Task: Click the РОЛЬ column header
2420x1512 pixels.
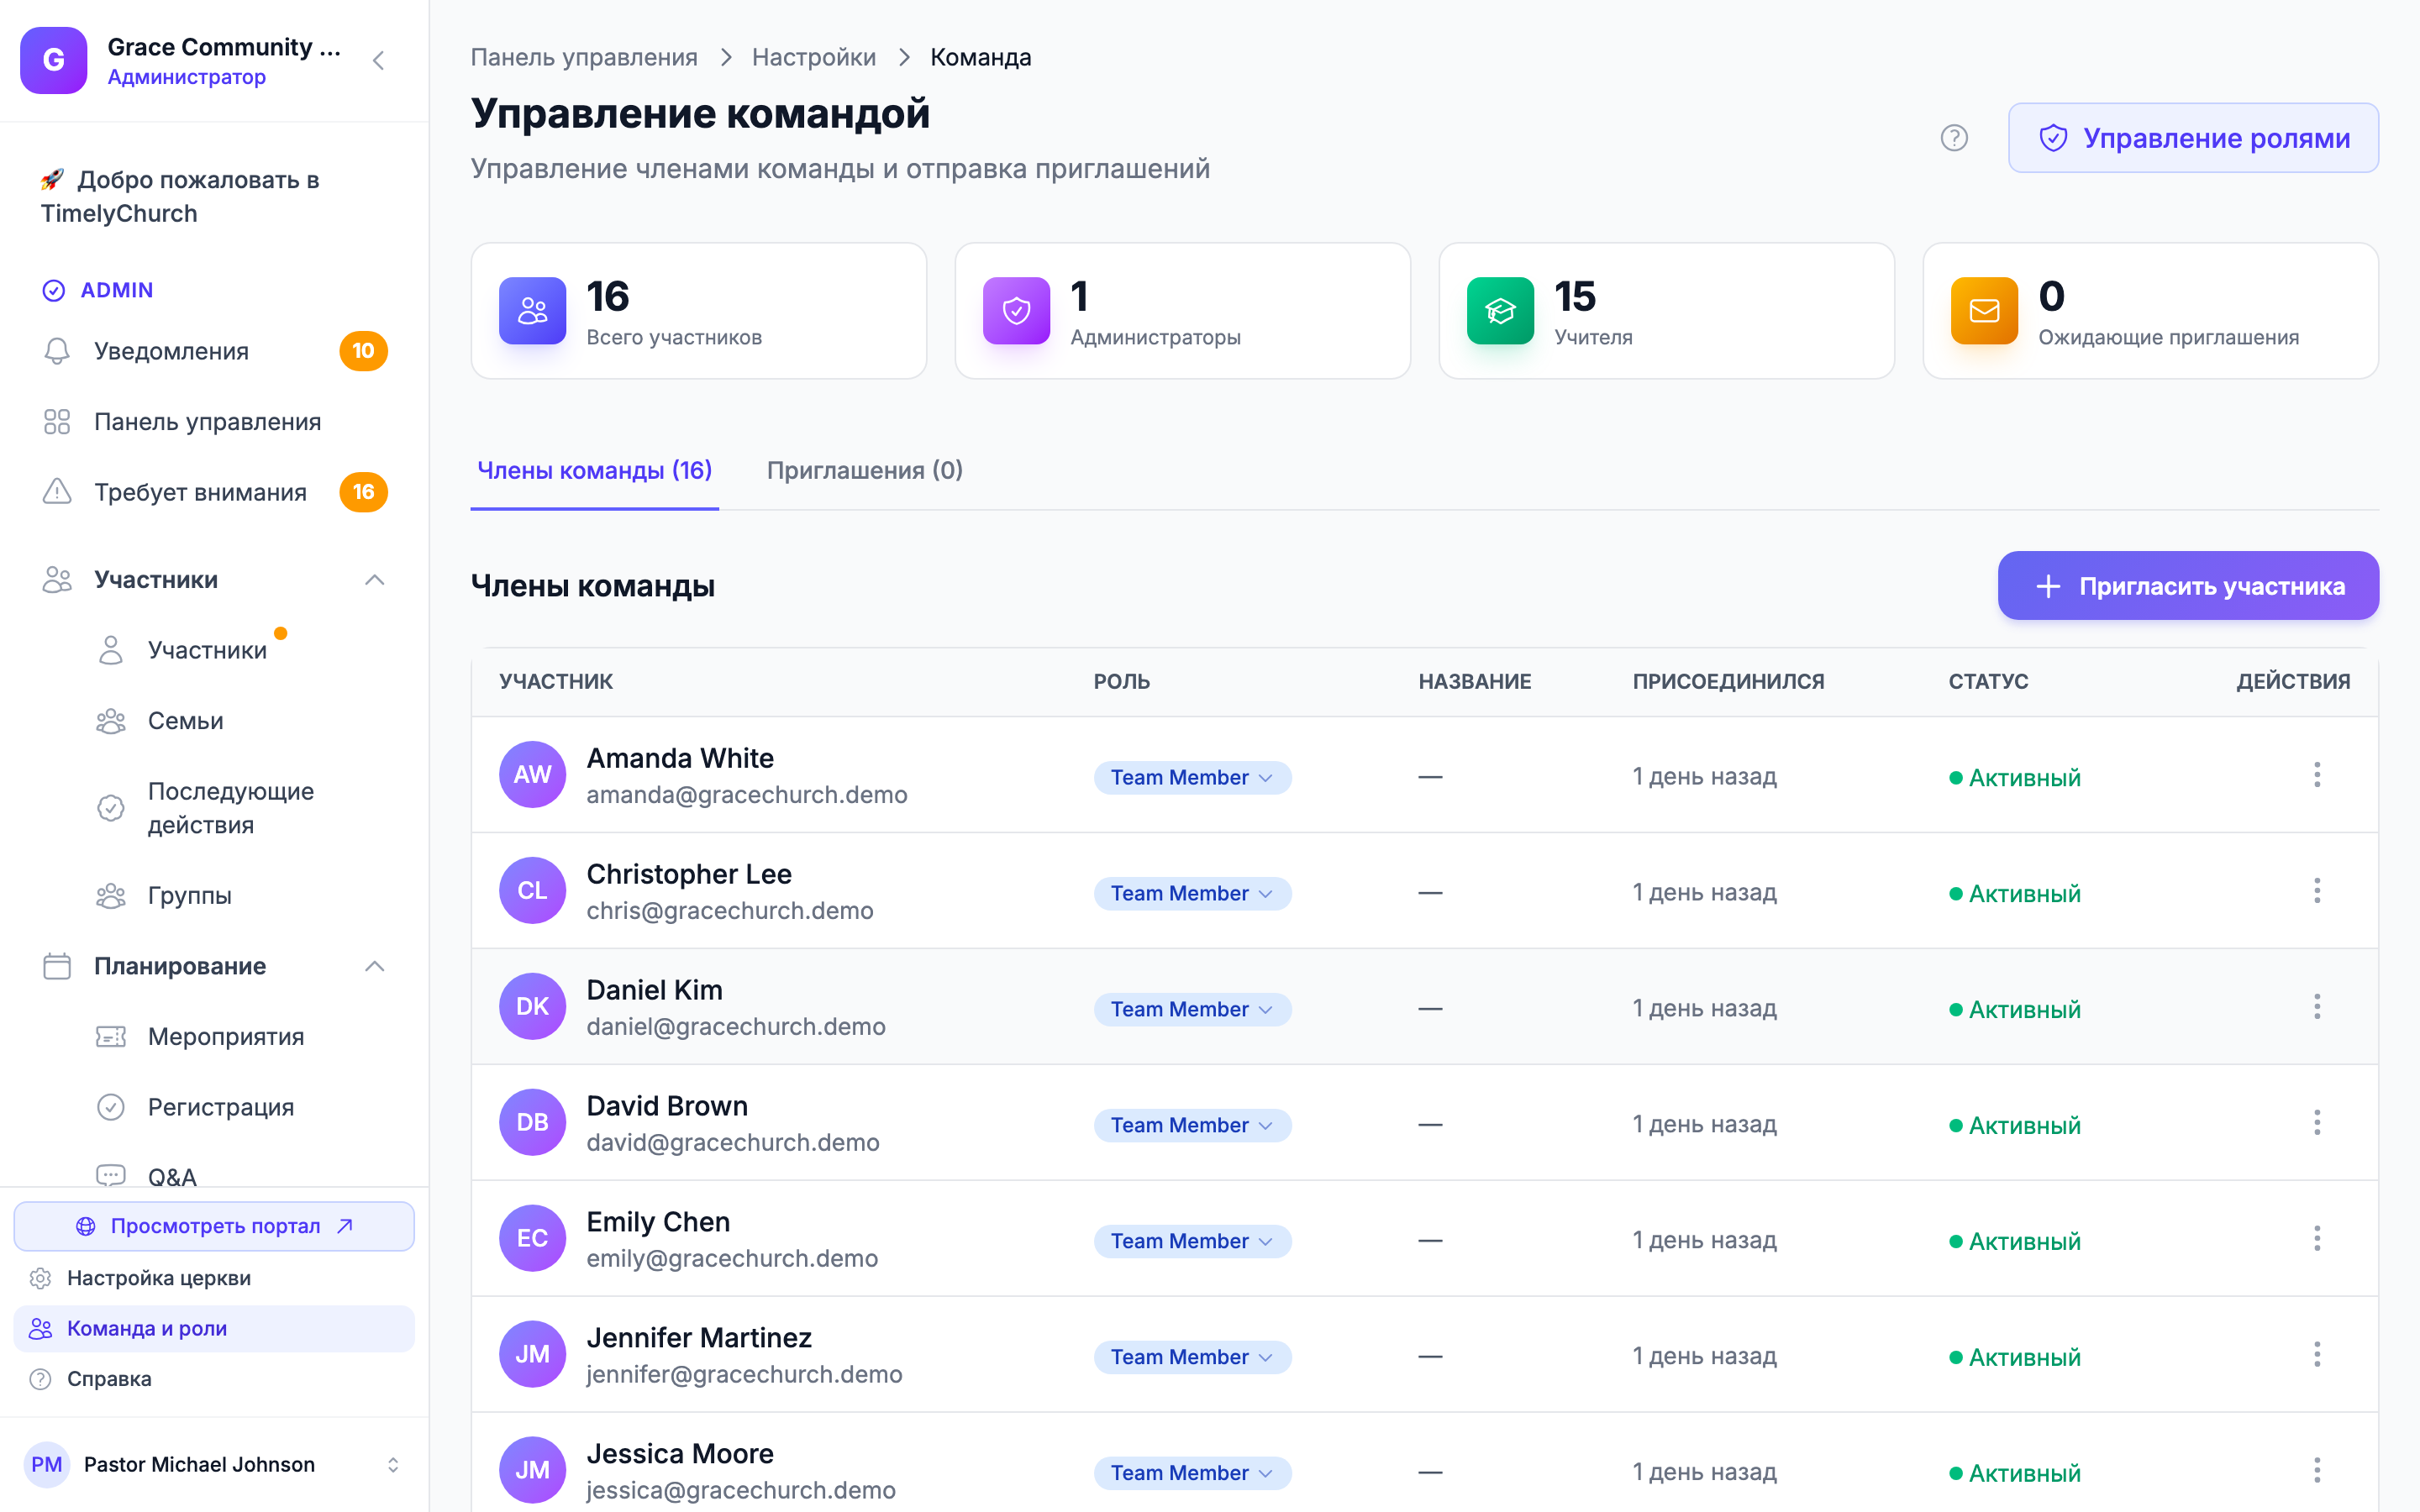Action: point(1121,681)
